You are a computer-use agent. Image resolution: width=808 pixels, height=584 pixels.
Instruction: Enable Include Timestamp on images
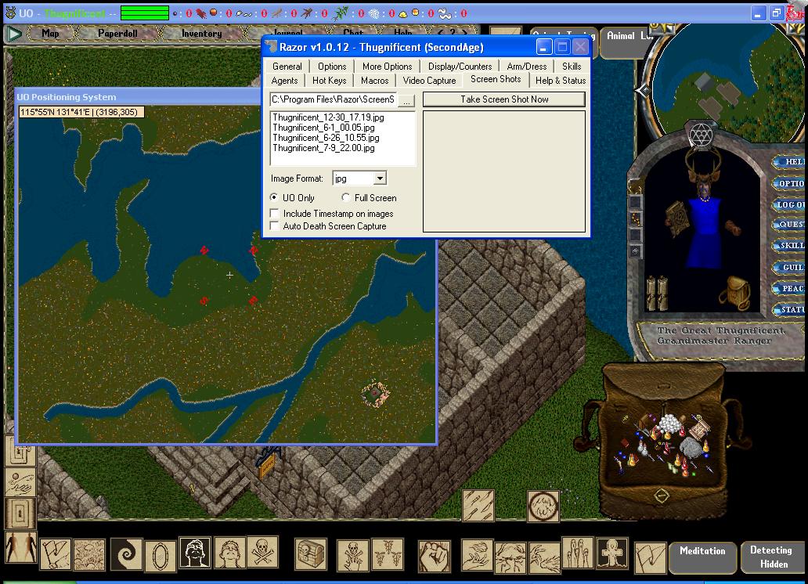tap(275, 214)
